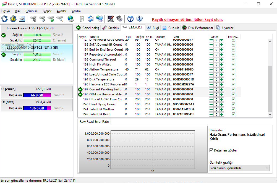
Task: Click the SMART table scrollbar up arrow
Action: (270, 42)
